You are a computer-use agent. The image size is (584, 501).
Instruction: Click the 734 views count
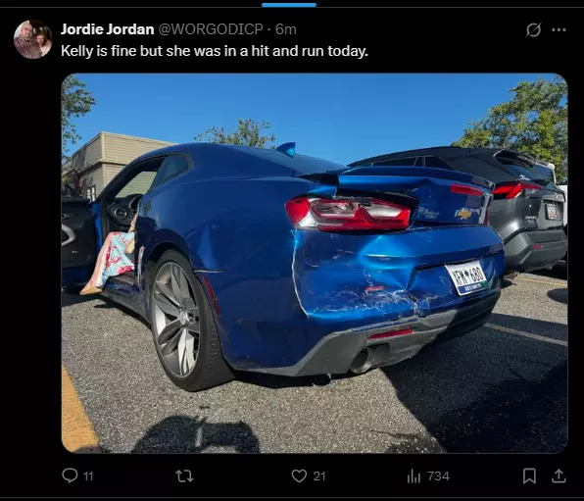438,476
